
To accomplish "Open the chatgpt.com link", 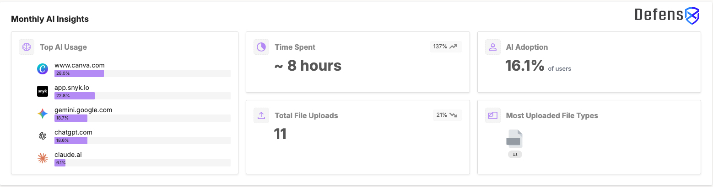I will 73,132.
